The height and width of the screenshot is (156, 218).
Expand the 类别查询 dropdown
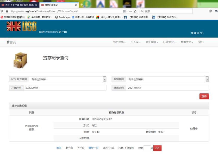pyautogui.click(x=207, y=79)
